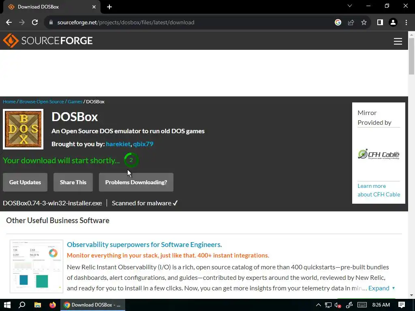The height and width of the screenshot is (311, 415).
Task: Bookmark this page with the star
Action: pyautogui.click(x=364, y=23)
